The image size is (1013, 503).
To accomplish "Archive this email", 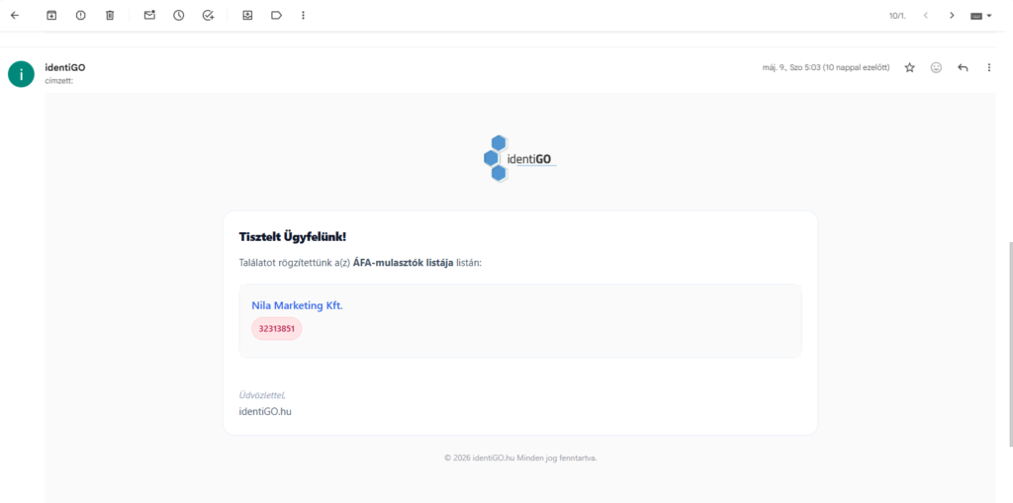I will click(51, 16).
